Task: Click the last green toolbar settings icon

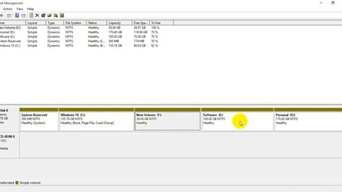Action: 62,15
